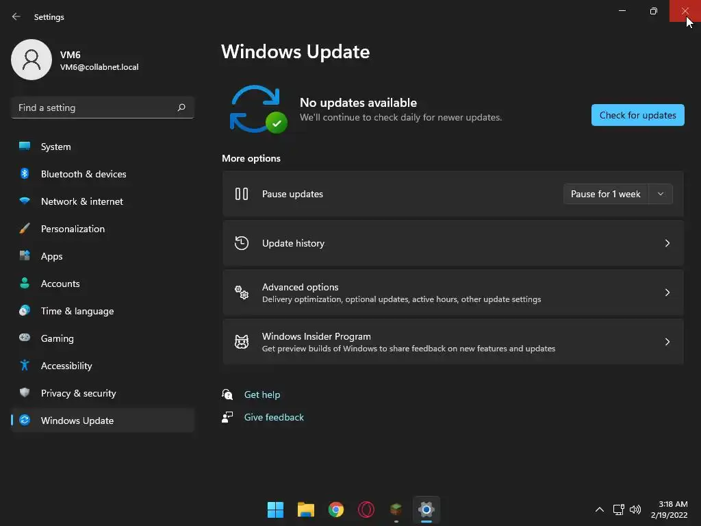The height and width of the screenshot is (526, 701).
Task: Click the Apps icon in sidebar
Action: 25,255
